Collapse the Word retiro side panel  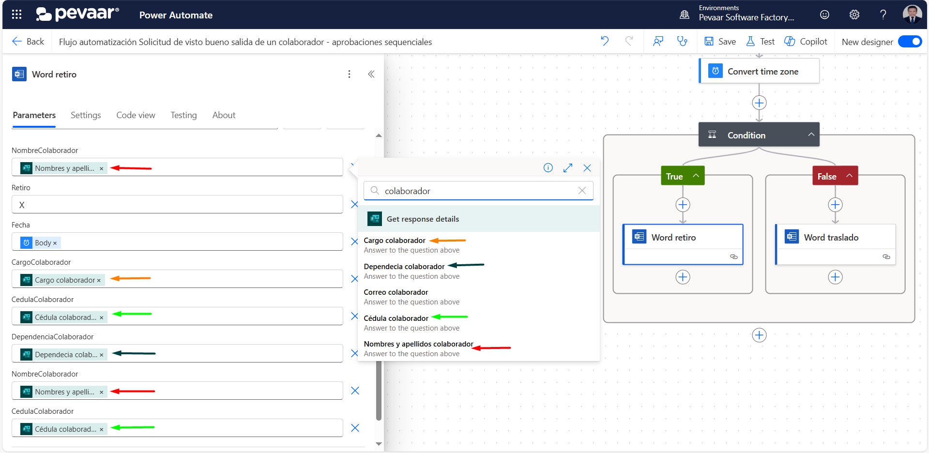(371, 74)
